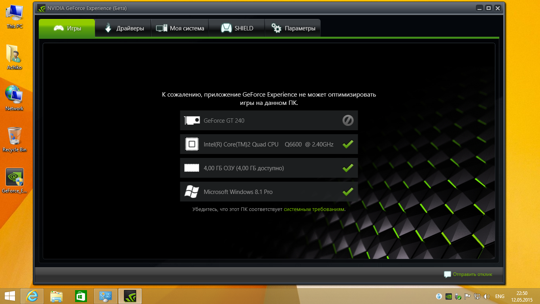Image resolution: width=540 pixels, height=304 pixels.
Task: Click the Control Panel taskbar button
Action: tap(106, 296)
